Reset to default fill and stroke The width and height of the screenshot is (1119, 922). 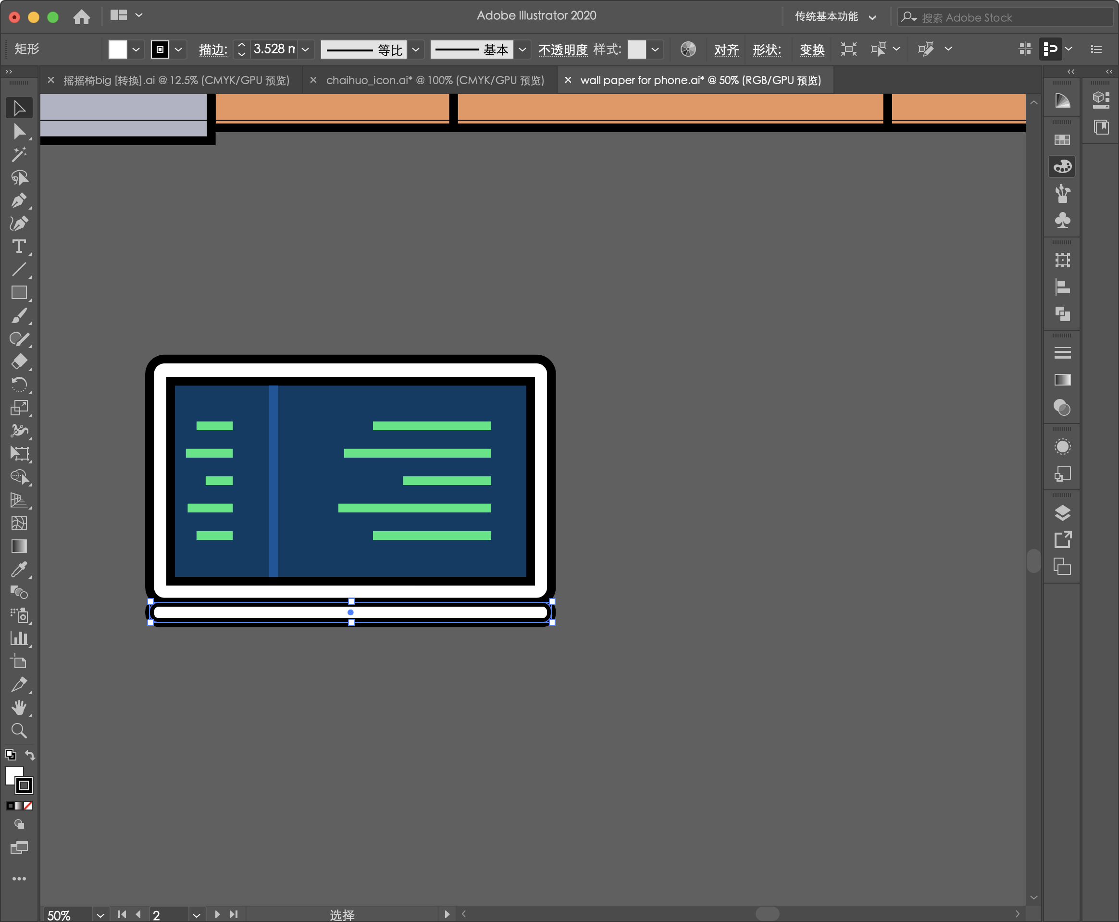point(10,755)
